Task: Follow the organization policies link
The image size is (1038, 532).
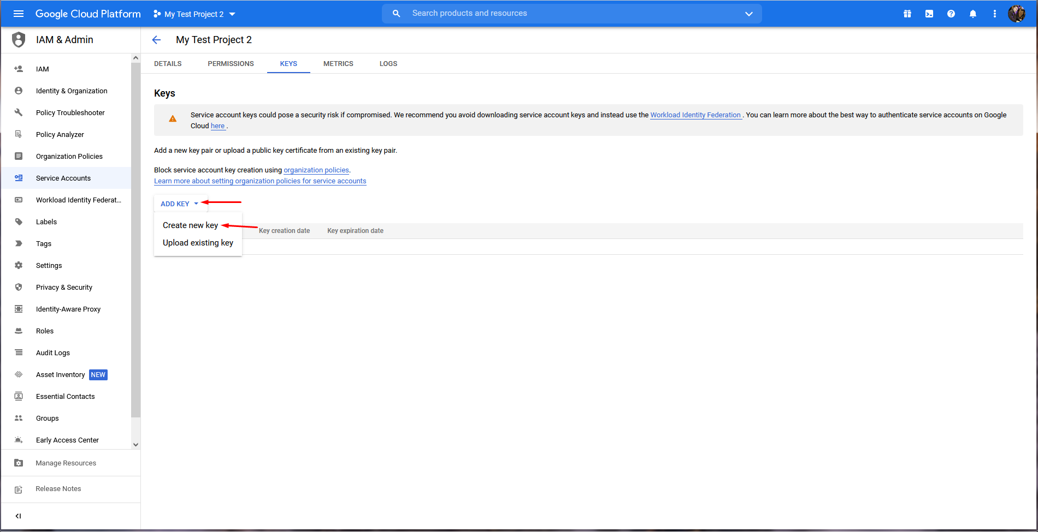Action: pyautogui.click(x=316, y=170)
